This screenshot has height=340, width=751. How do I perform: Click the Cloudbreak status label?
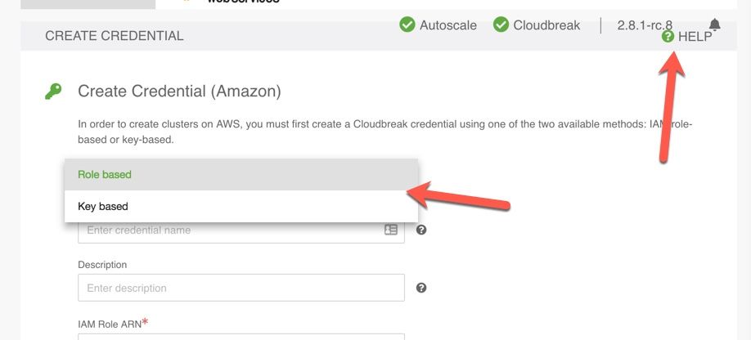tap(546, 25)
